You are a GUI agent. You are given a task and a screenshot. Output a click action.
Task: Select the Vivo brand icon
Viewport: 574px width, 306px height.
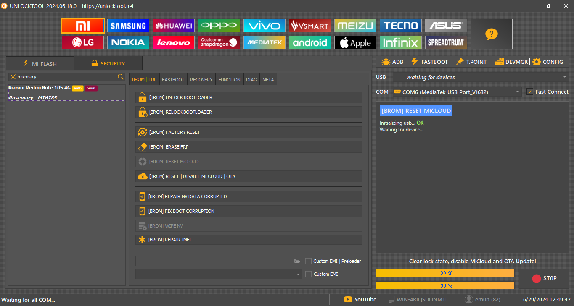click(265, 26)
